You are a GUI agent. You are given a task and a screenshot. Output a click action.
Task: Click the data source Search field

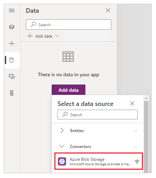(97, 115)
